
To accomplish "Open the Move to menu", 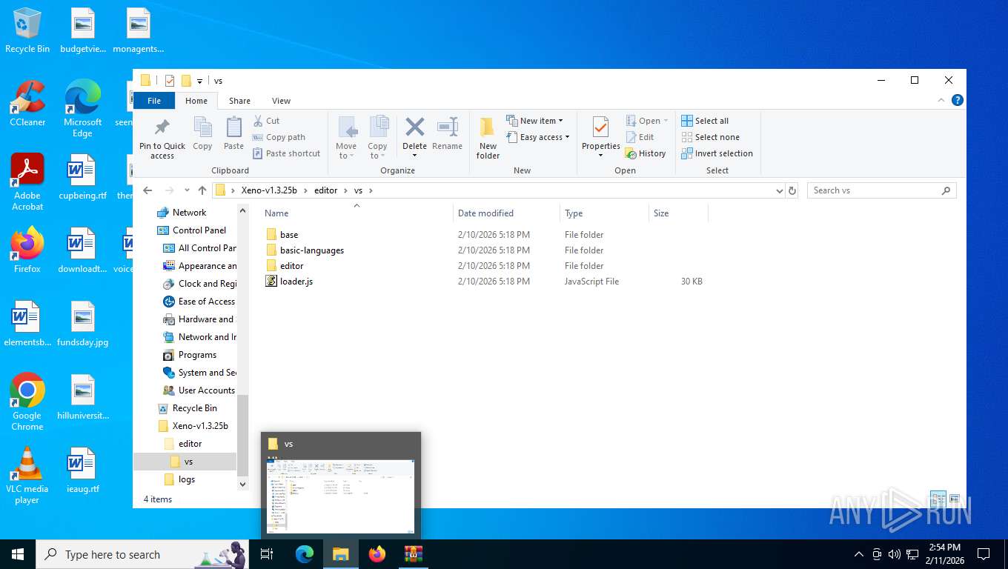I will click(346, 138).
